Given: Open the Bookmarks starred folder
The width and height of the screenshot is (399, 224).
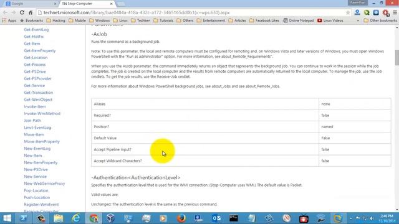Looking at the screenshot, I should 31,21.
